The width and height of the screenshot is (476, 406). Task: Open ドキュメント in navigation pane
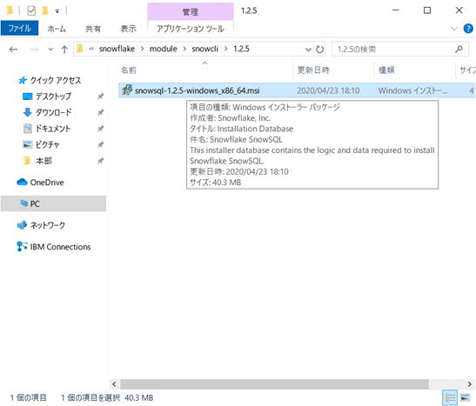pyautogui.click(x=47, y=129)
